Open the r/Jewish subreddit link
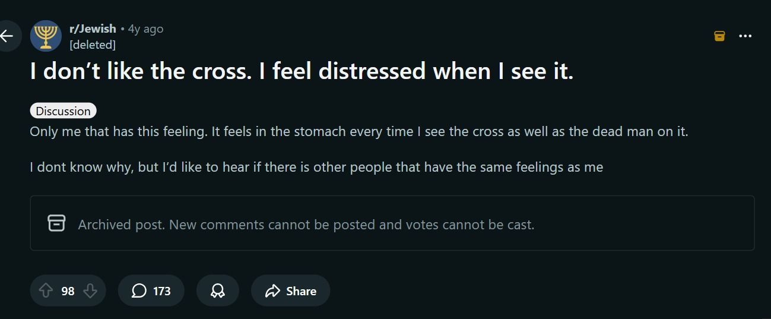Screen dimensions: 771x319 coord(93,29)
